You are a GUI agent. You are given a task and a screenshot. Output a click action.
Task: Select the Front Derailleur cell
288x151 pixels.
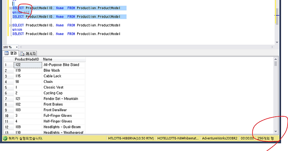64,110
